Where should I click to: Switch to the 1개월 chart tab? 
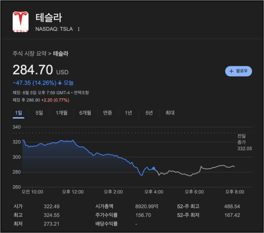coord(61,113)
